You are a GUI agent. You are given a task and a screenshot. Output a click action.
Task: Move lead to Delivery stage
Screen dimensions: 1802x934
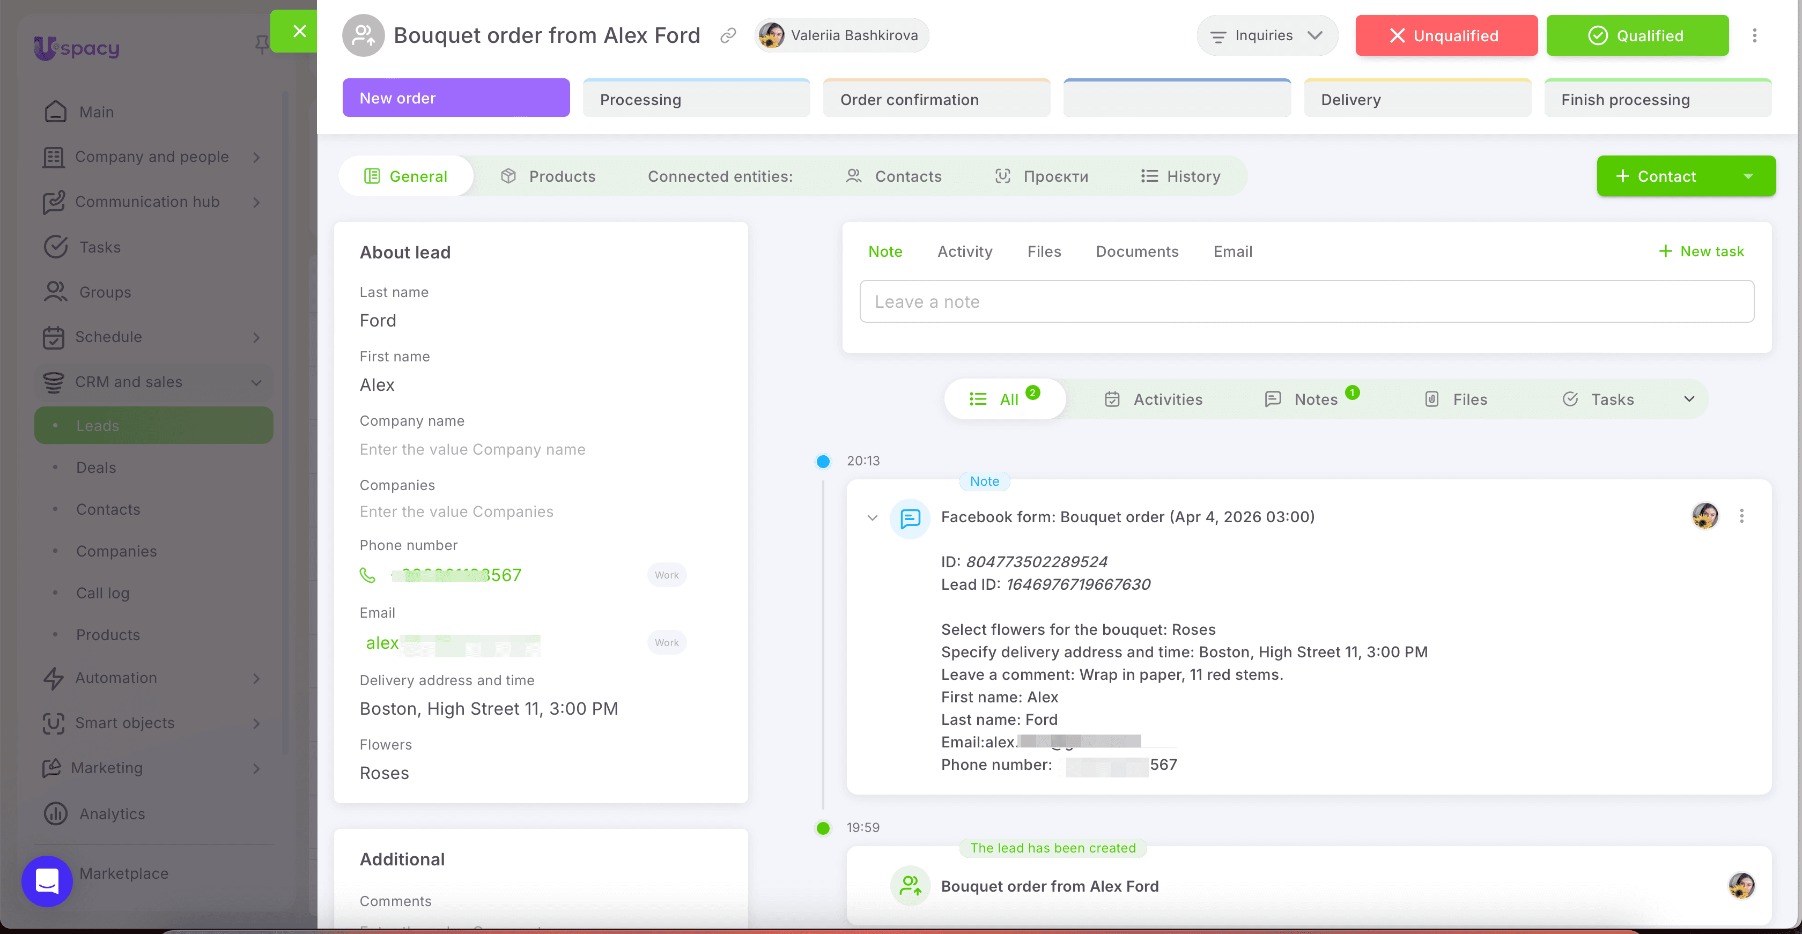pyautogui.click(x=1417, y=99)
